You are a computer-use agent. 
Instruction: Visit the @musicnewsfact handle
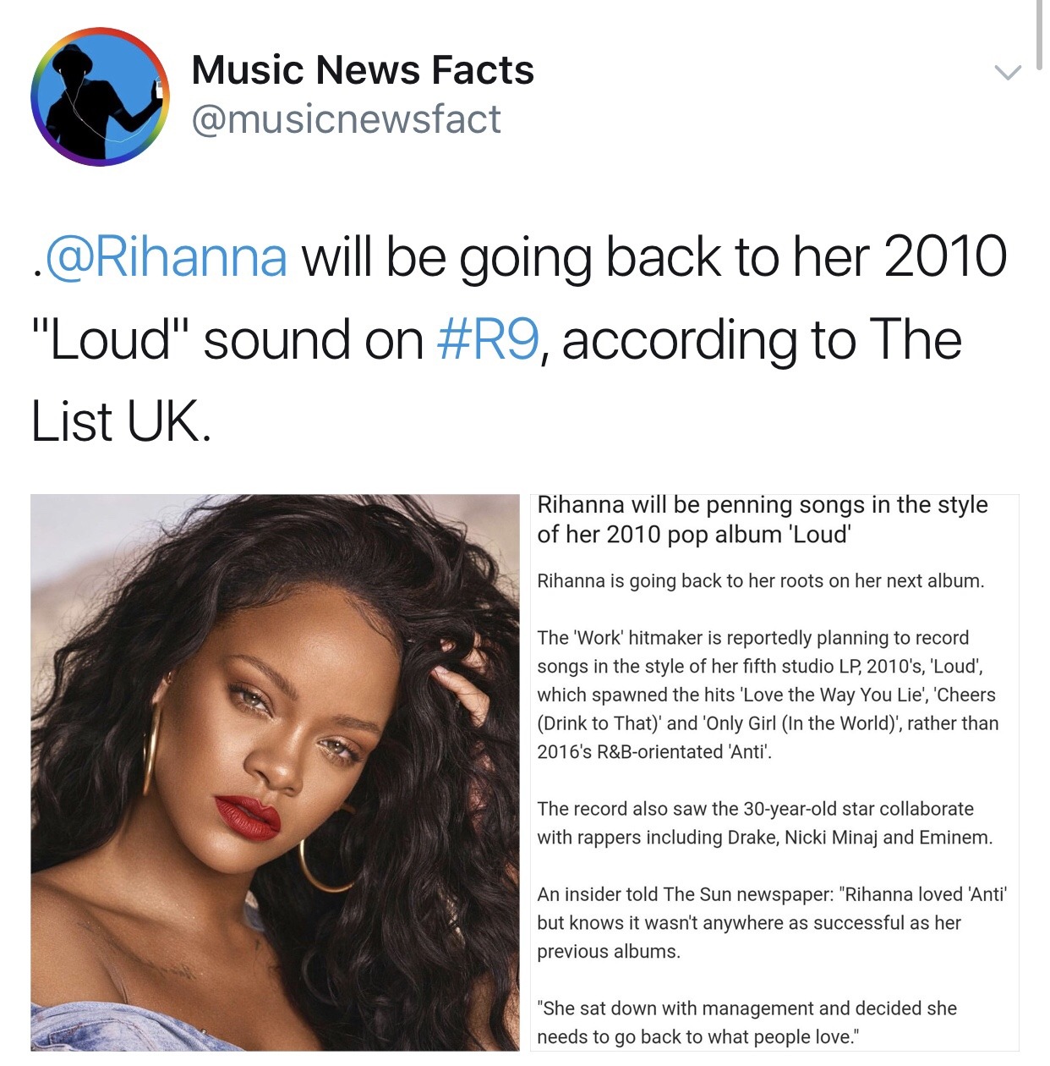pos(347,119)
